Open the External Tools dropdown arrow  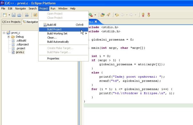[95, 15]
